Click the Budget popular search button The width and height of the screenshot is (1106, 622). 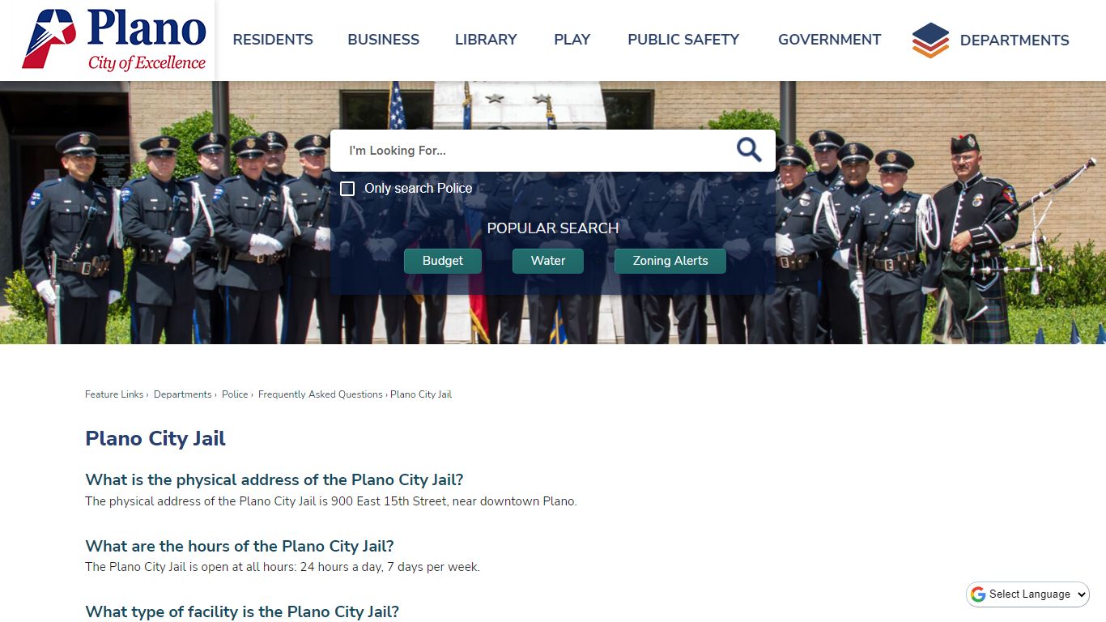tap(443, 261)
